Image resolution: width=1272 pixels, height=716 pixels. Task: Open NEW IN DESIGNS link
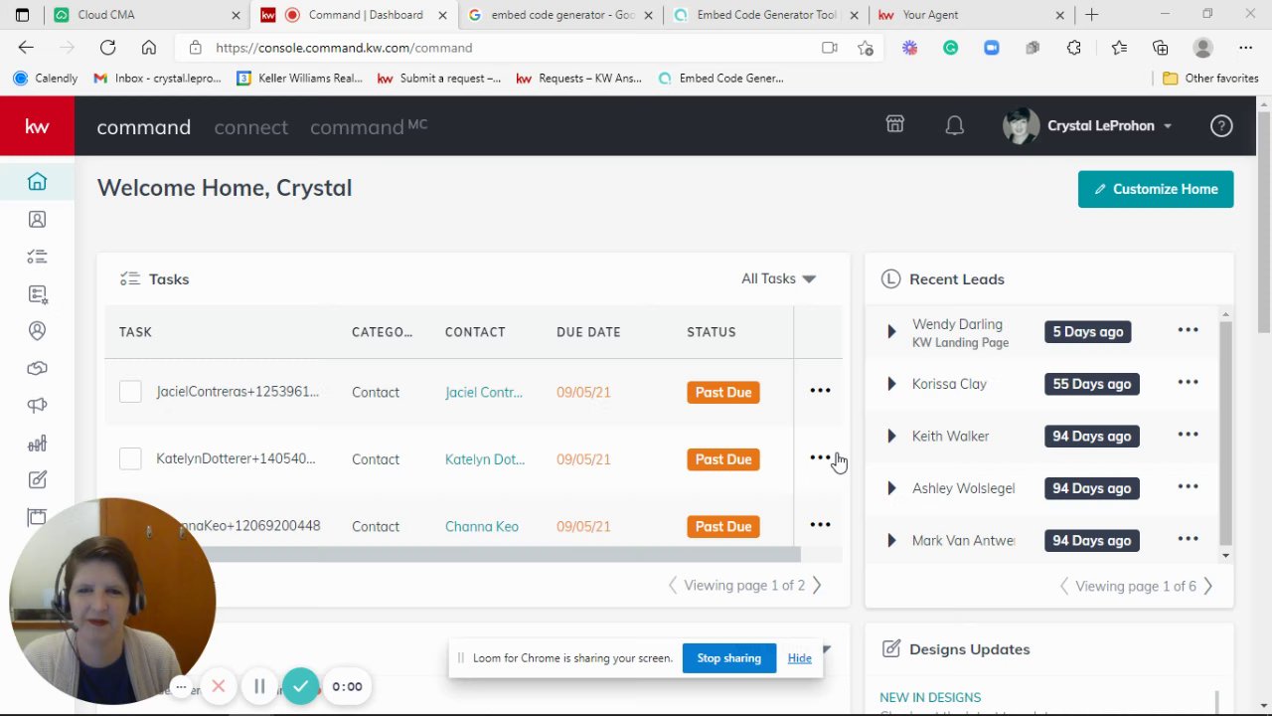click(930, 697)
